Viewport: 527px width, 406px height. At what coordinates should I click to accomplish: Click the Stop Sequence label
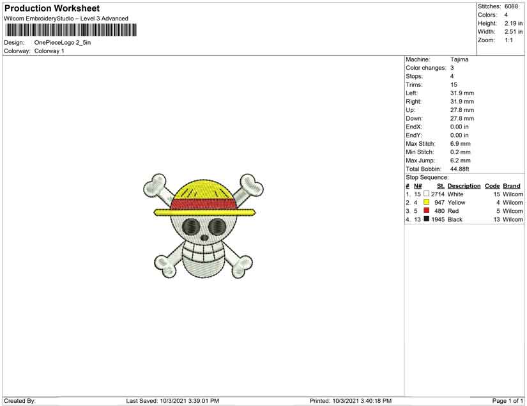[427, 178]
